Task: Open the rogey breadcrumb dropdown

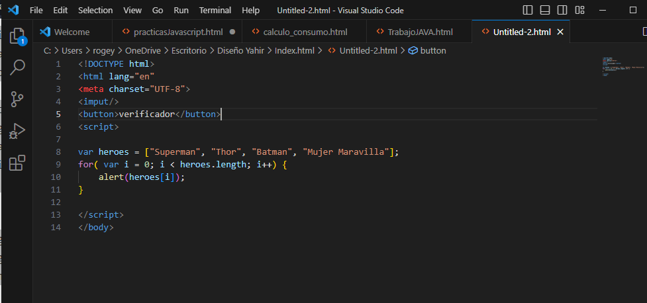Action: coord(103,51)
